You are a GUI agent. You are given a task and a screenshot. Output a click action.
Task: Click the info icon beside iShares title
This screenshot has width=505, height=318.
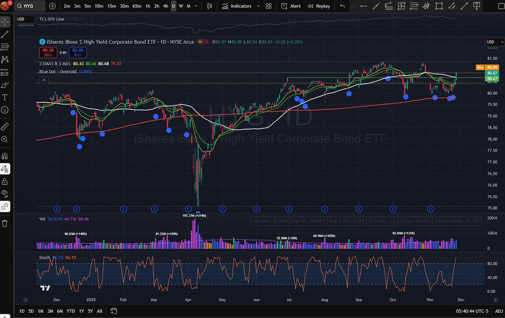pos(42,42)
